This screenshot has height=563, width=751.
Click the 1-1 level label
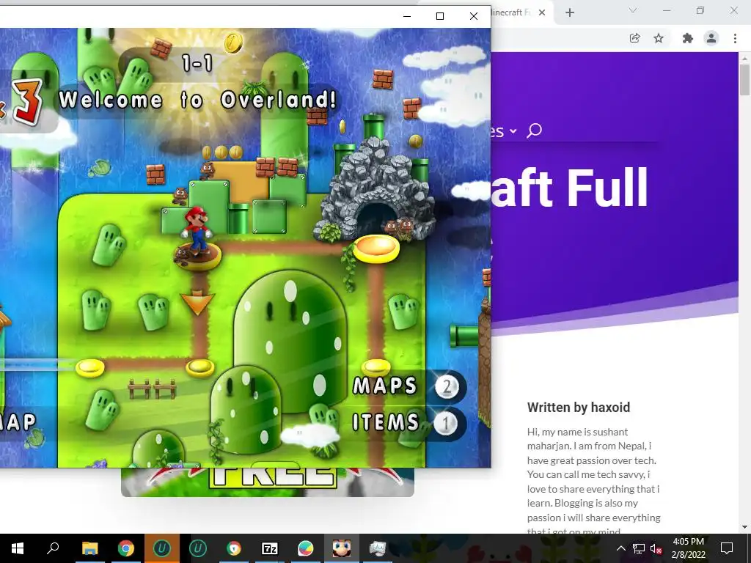(197, 63)
